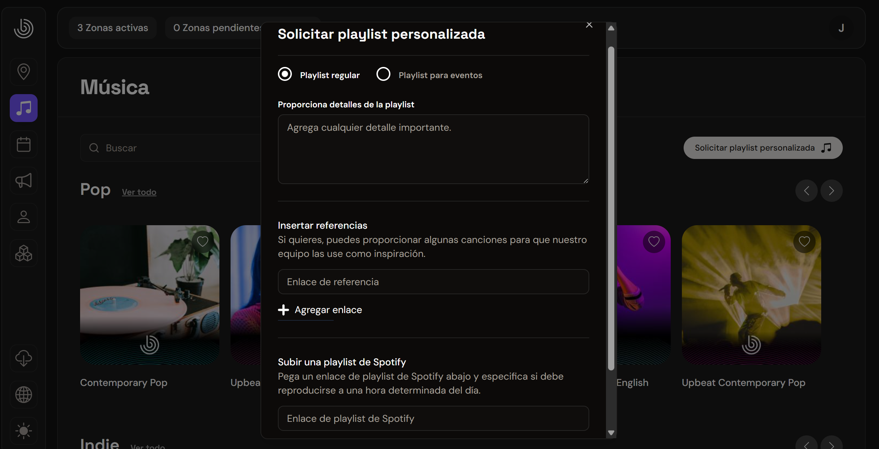879x449 pixels.
Task: Open the user profile sidebar icon
Action: [24, 217]
